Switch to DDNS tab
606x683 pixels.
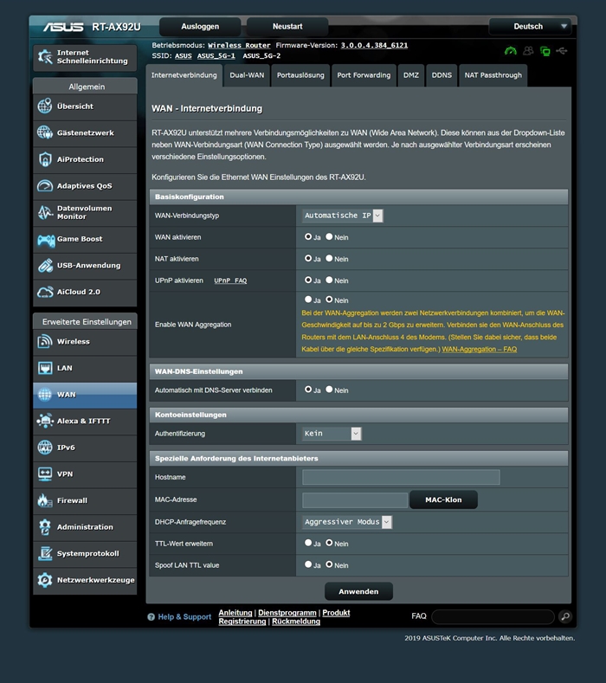(x=442, y=75)
